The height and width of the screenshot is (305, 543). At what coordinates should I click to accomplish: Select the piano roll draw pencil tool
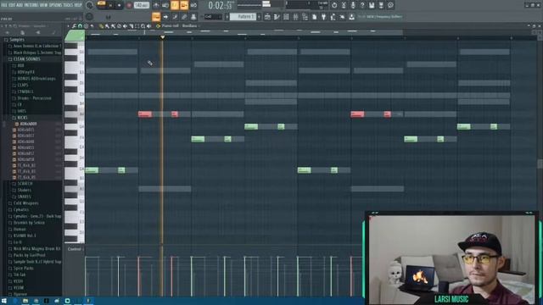[101, 26]
